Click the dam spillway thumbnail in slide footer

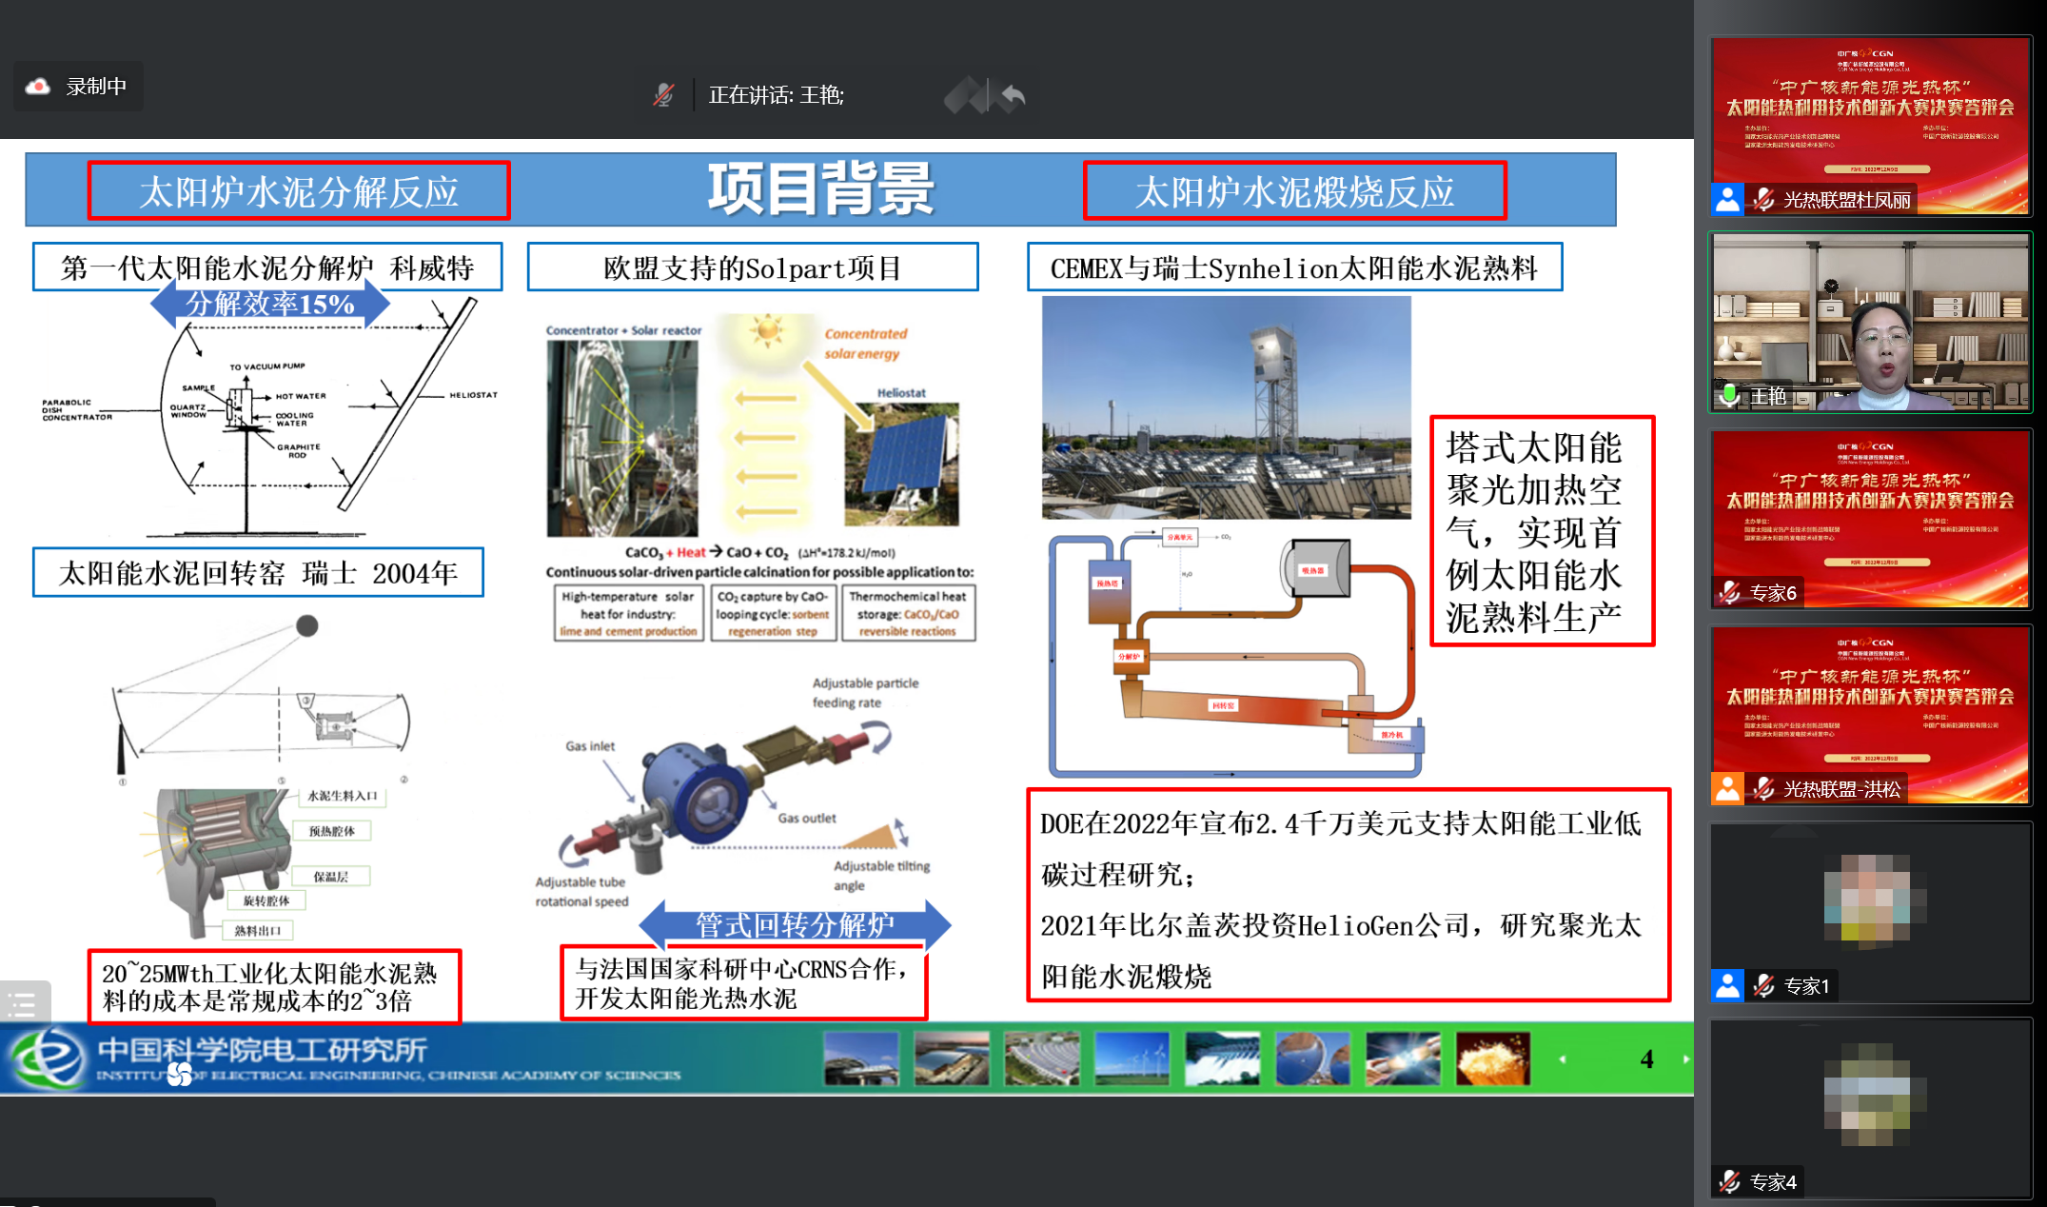pyautogui.click(x=1222, y=1058)
